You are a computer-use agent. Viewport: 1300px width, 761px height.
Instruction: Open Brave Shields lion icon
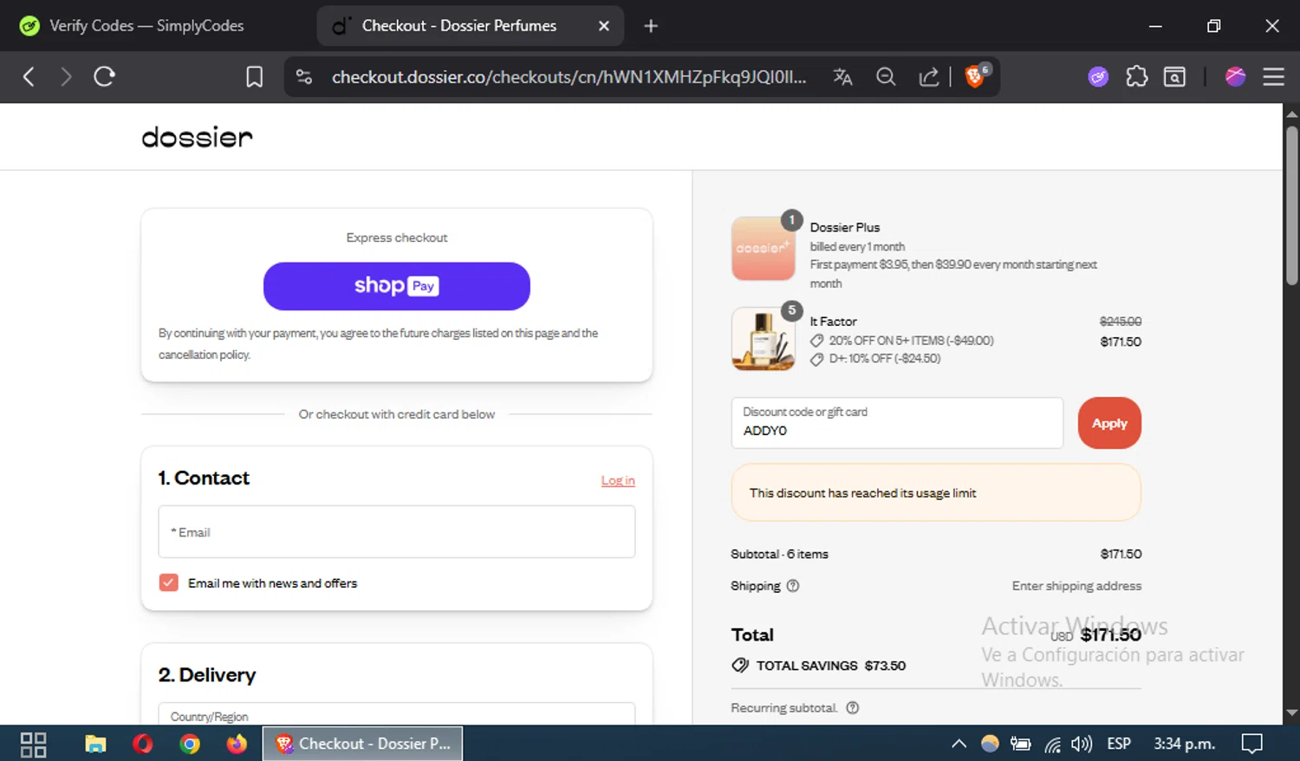coord(976,76)
